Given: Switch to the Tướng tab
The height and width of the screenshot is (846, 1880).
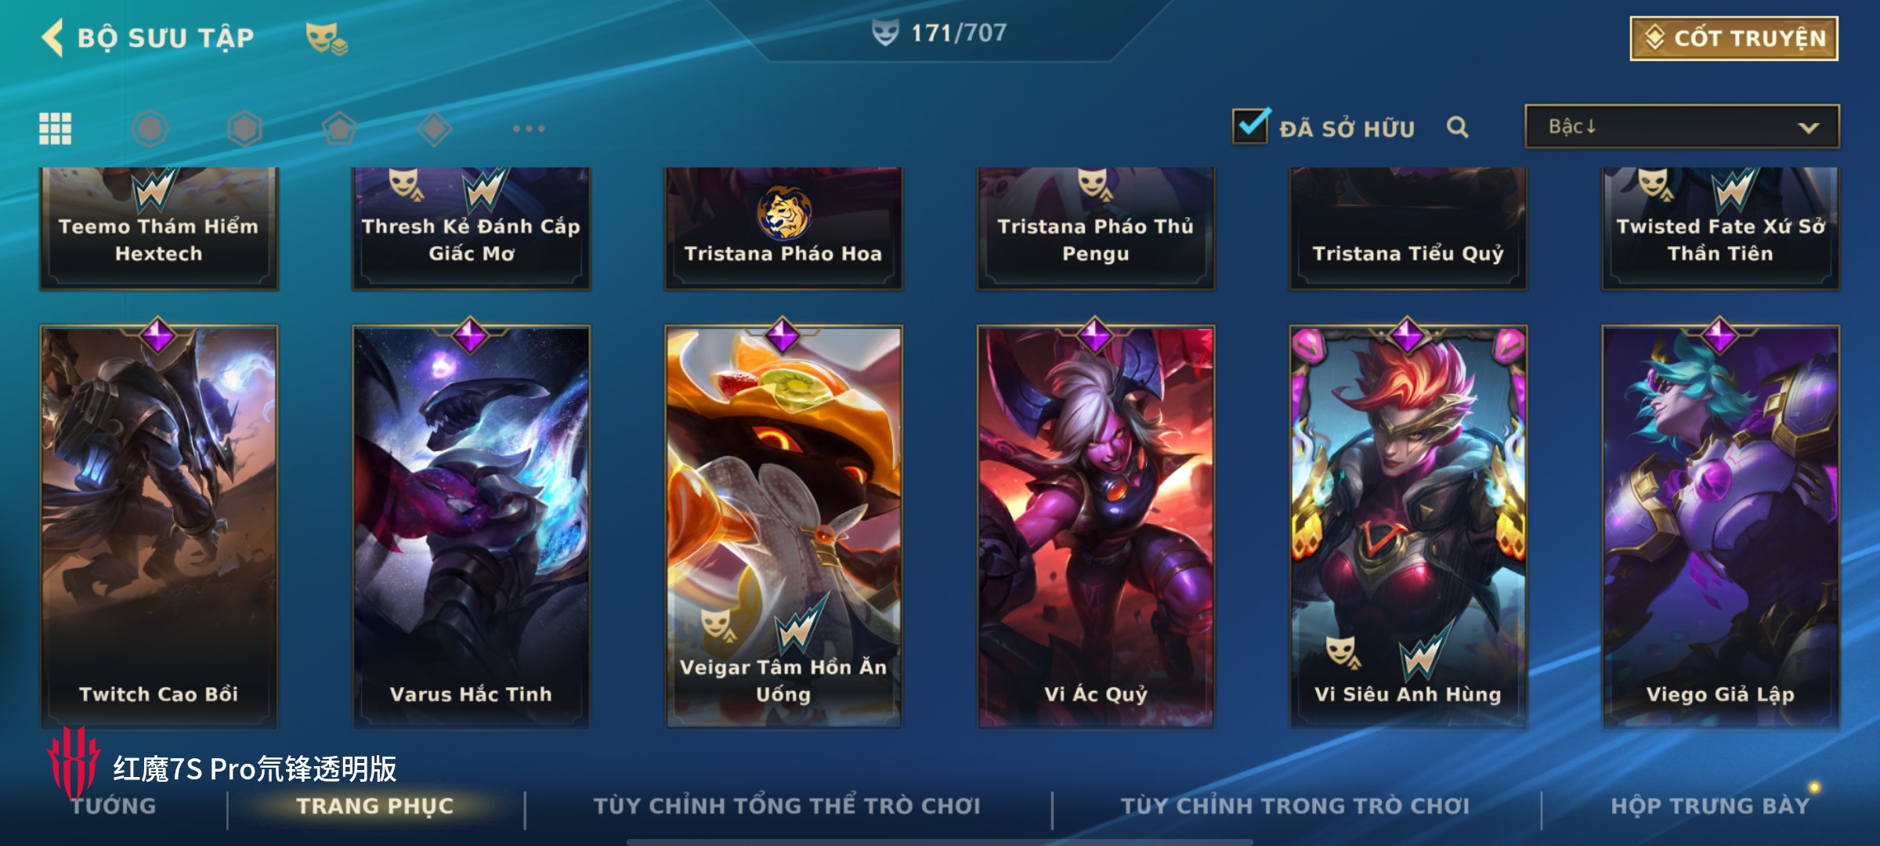Looking at the screenshot, I should [x=114, y=806].
